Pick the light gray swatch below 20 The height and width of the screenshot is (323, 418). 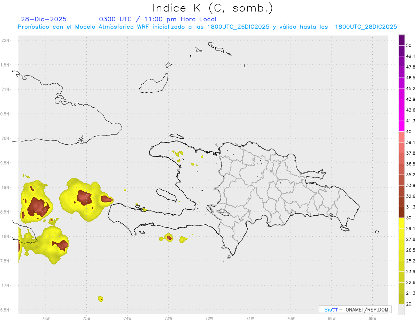point(402,309)
